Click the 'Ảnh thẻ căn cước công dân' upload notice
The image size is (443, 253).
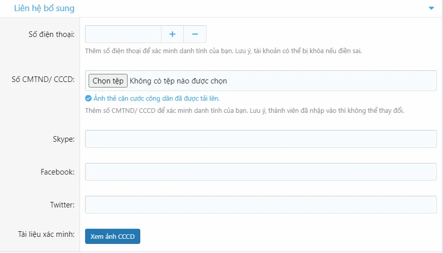pos(156,99)
